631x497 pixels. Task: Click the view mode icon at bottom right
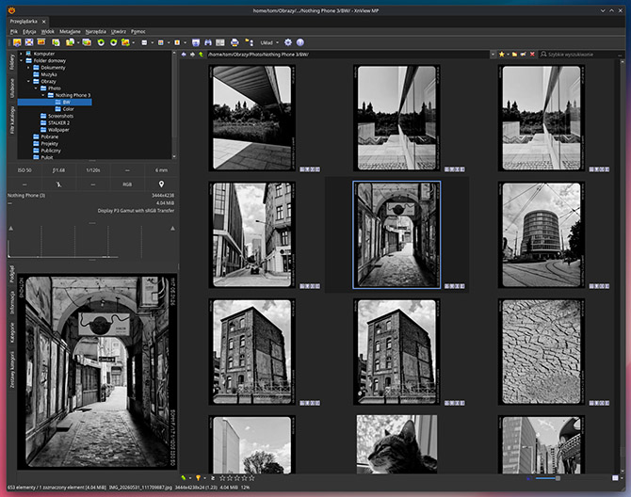pyautogui.click(x=615, y=477)
